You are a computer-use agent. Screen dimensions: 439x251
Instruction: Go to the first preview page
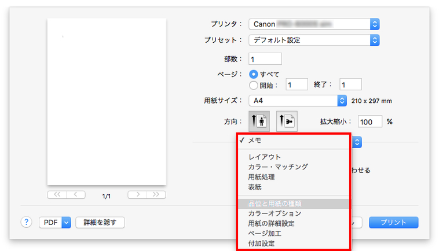pos(57,195)
